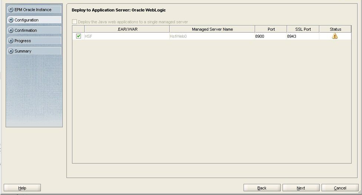Click the Deploy to Application Server title
The width and height of the screenshot is (362, 195).
point(119,10)
